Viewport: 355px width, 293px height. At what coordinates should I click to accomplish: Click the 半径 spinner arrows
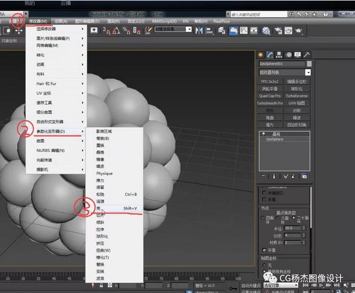click(304, 228)
